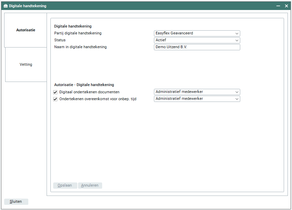The width and height of the screenshot is (292, 210).
Task: Switch to the Vetting tab
Action: tap(26, 65)
